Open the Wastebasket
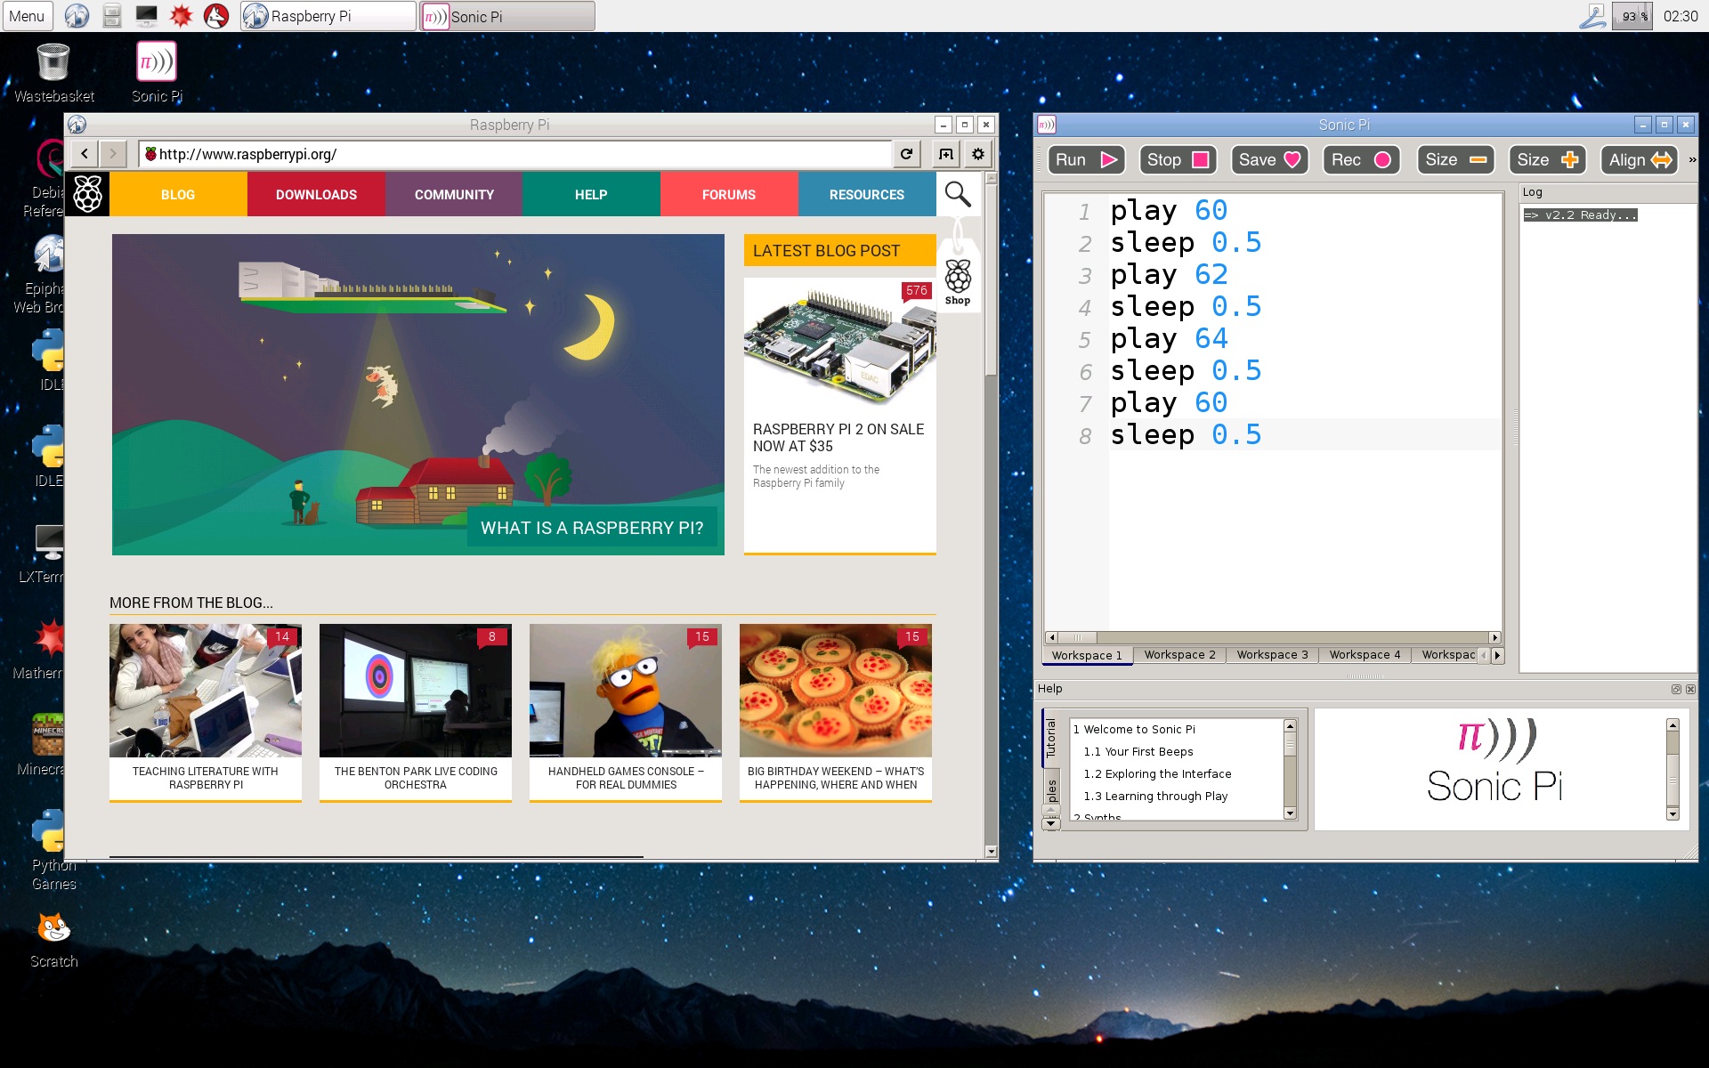The image size is (1709, 1068). [x=53, y=62]
